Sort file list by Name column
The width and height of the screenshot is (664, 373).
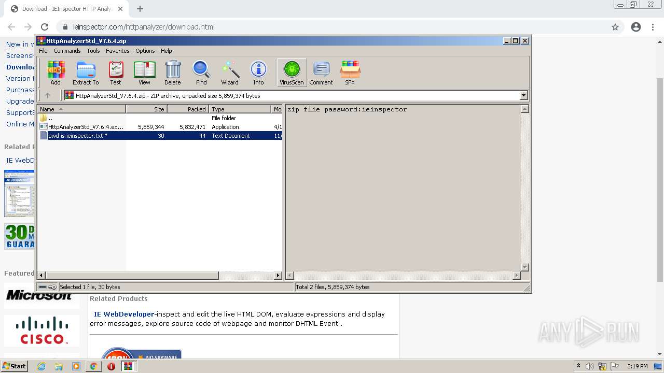[x=81, y=109]
